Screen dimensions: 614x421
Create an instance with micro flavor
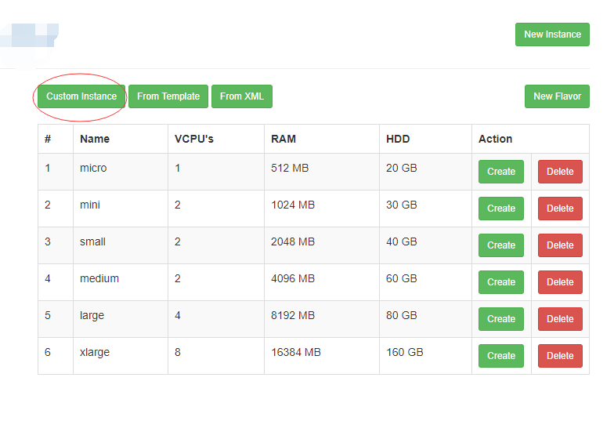click(x=501, y=172)
